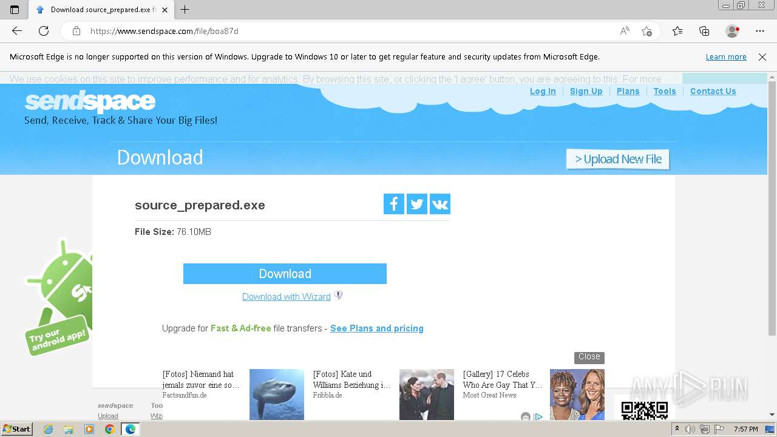Click the taskbar clock 7:57 PM

(x=745, y=429)
